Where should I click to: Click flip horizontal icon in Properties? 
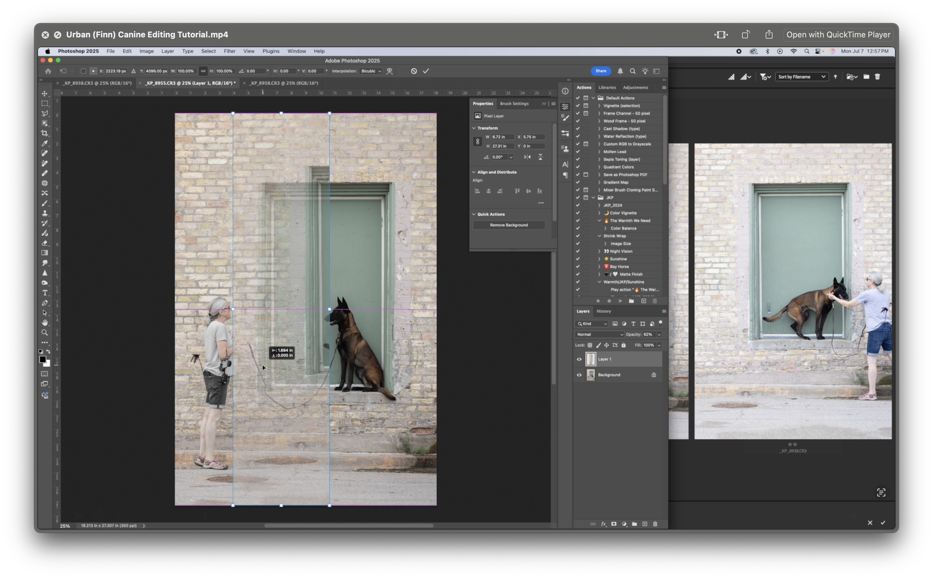527,157
